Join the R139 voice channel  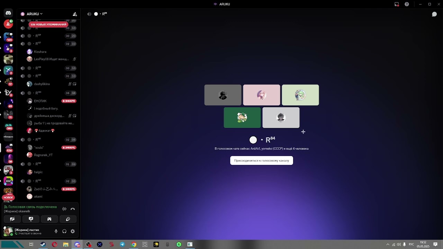tap(48, 76)
